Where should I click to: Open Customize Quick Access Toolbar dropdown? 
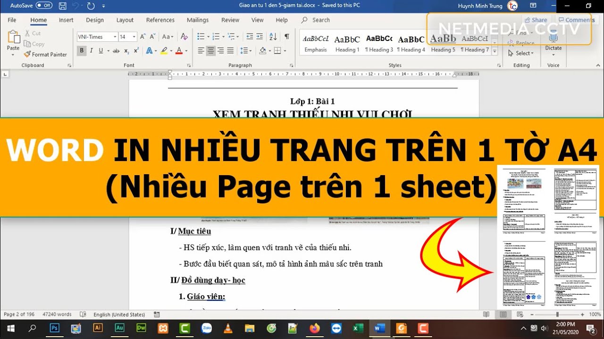(x=103, y=6)
